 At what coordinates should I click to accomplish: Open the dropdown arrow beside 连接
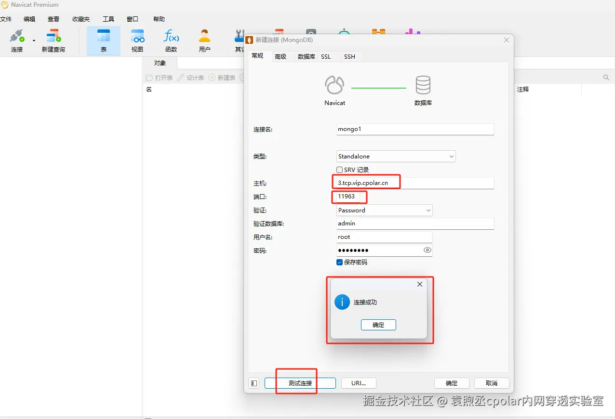[x=34, y=41]
